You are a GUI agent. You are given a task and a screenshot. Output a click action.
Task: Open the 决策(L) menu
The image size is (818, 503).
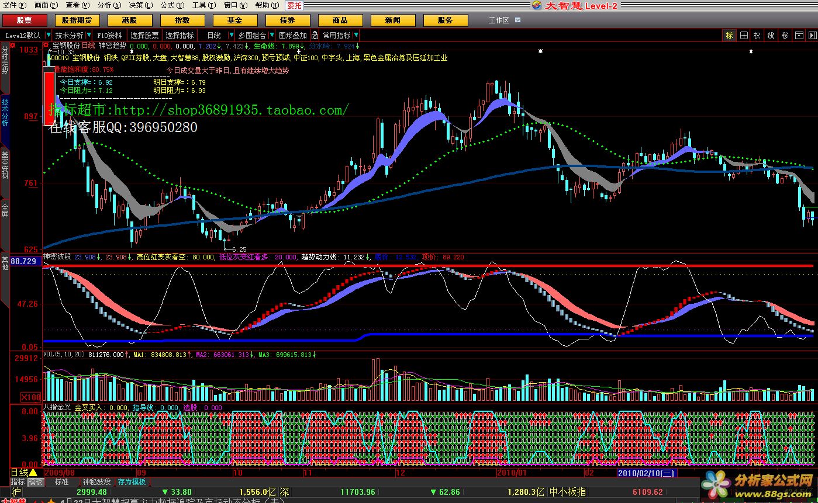140,5
